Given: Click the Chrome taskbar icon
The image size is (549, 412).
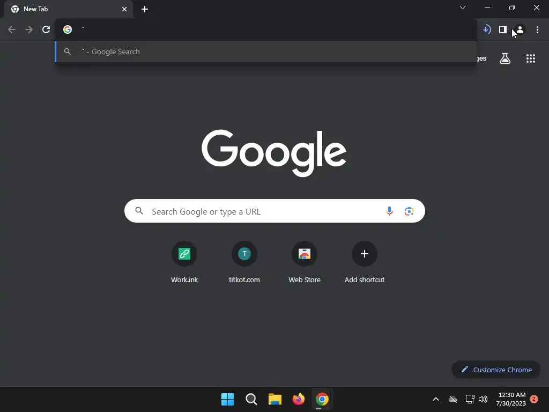Looking at the screenshot, I should [x=322, y=399].
